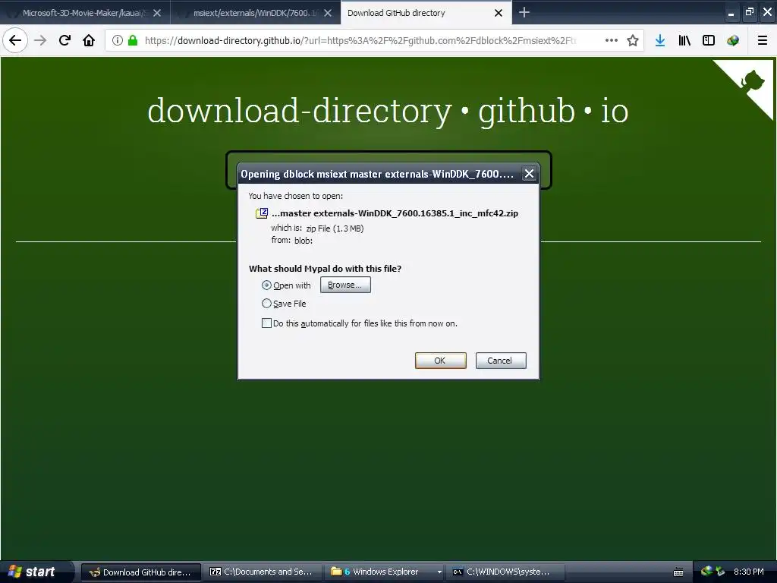Click the GitHub octocat corner ribbon

coord(752,80)
